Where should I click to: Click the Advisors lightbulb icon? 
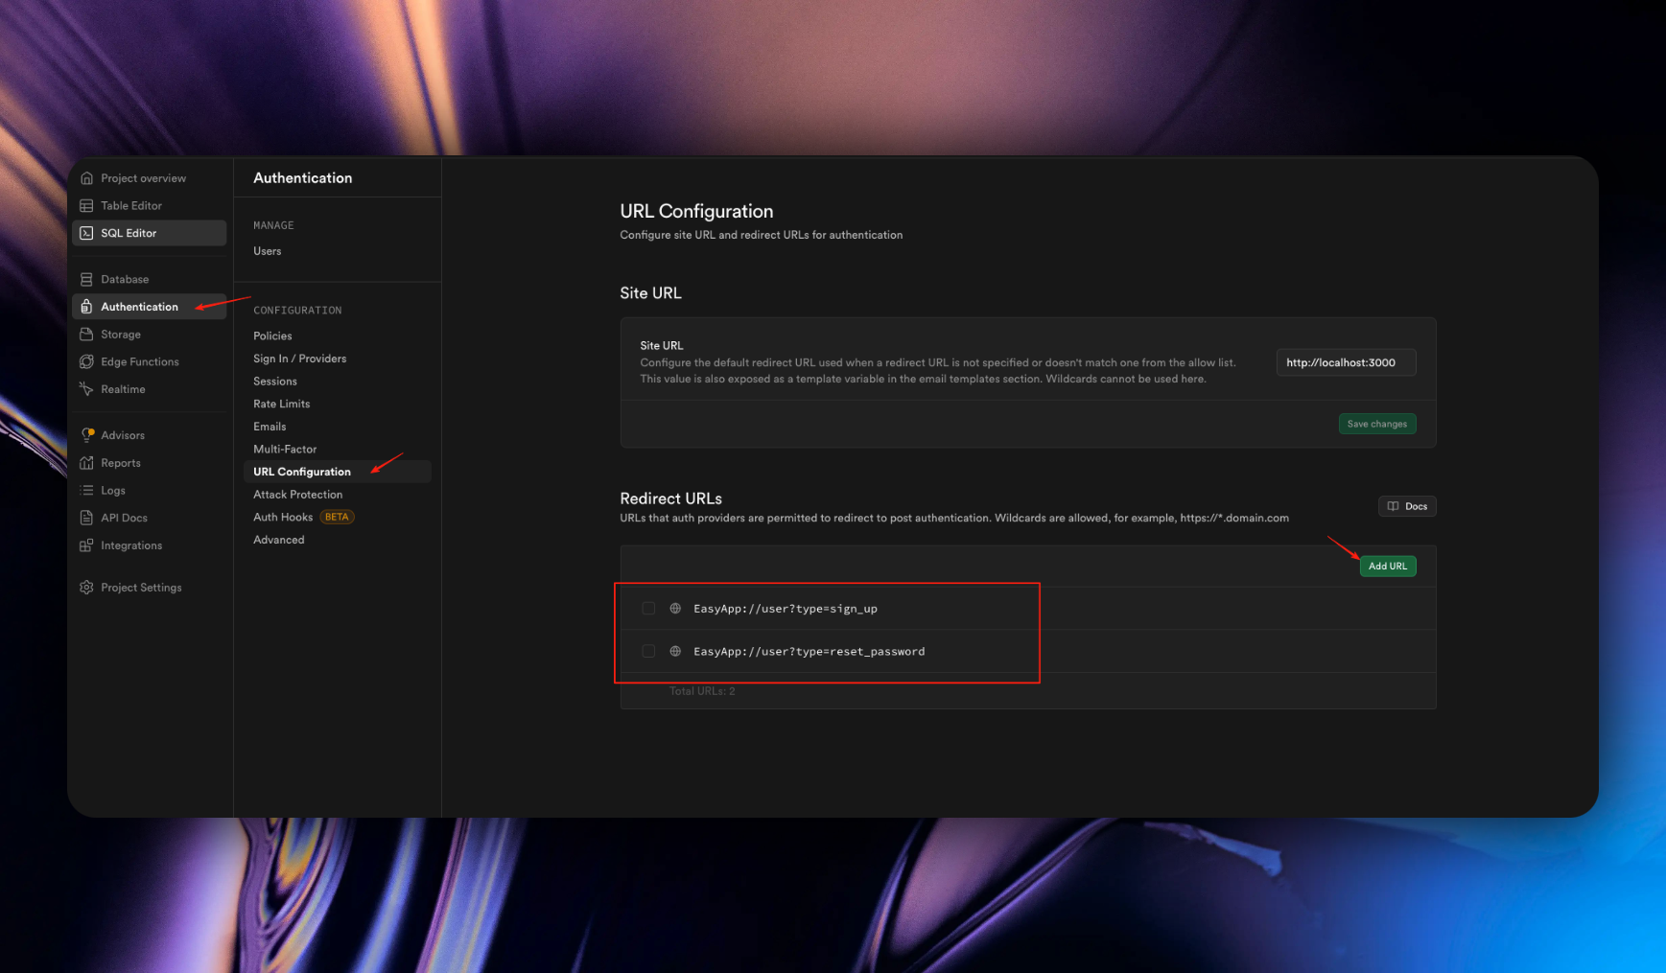tap(87, 435)
